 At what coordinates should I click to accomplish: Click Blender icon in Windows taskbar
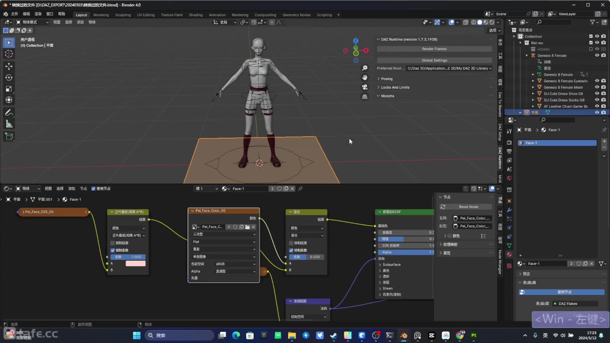tap(403, 335)
